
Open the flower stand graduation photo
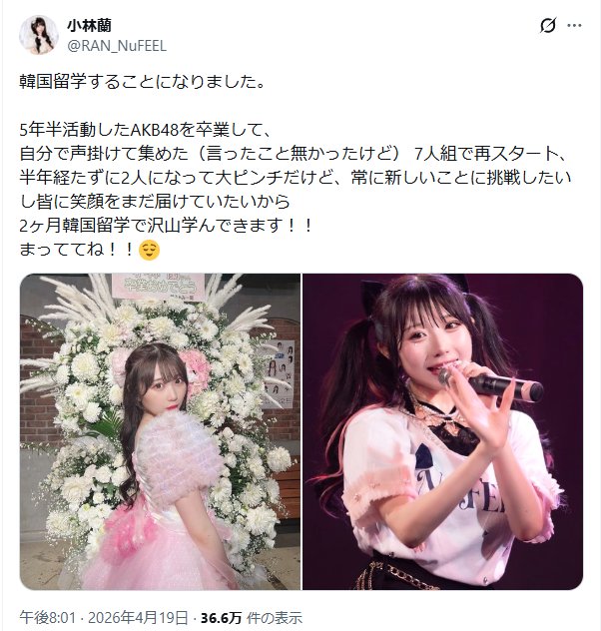[160, 431]
